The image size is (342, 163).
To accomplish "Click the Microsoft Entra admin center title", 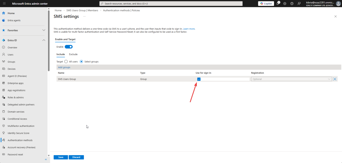I will [30, 4].
